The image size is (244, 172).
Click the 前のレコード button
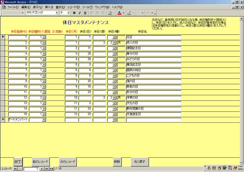coord(40,162)
